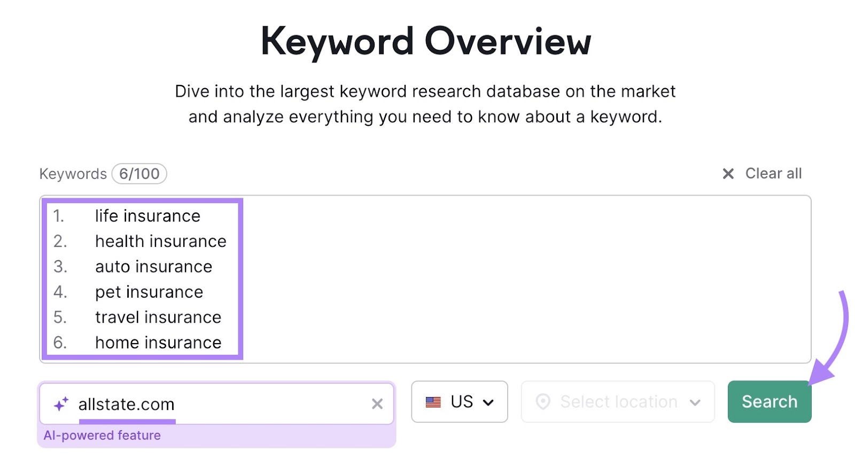This screenshot has width=855, height=474.
Task: Click empty area of keywords text box
Action: pos(524,278)
